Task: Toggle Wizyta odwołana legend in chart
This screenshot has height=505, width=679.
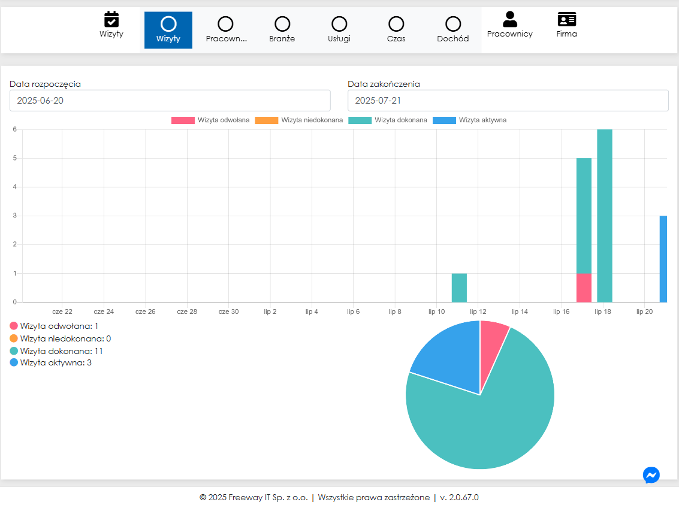Action: tap(210, 120)
